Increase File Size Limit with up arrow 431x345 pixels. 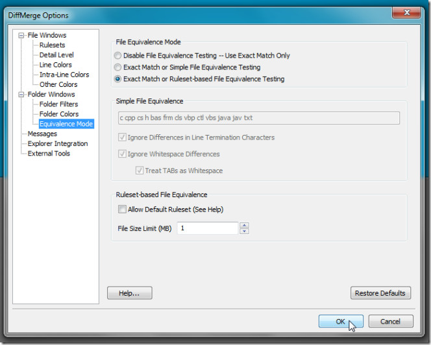pos(244,226)
